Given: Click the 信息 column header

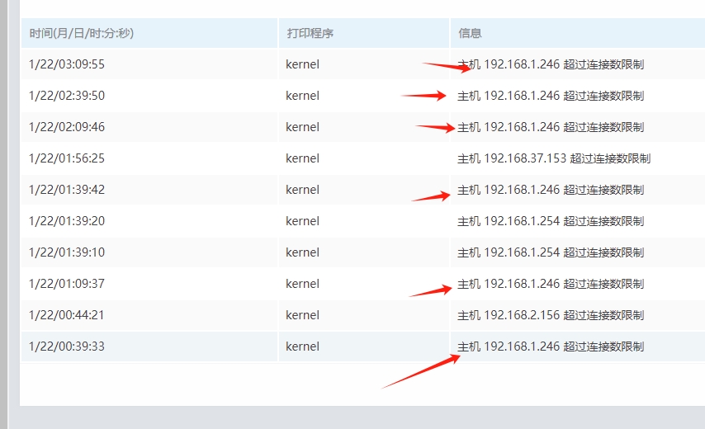Looking at the screenshot, I should pyautogui.click(x=470, y=34).
